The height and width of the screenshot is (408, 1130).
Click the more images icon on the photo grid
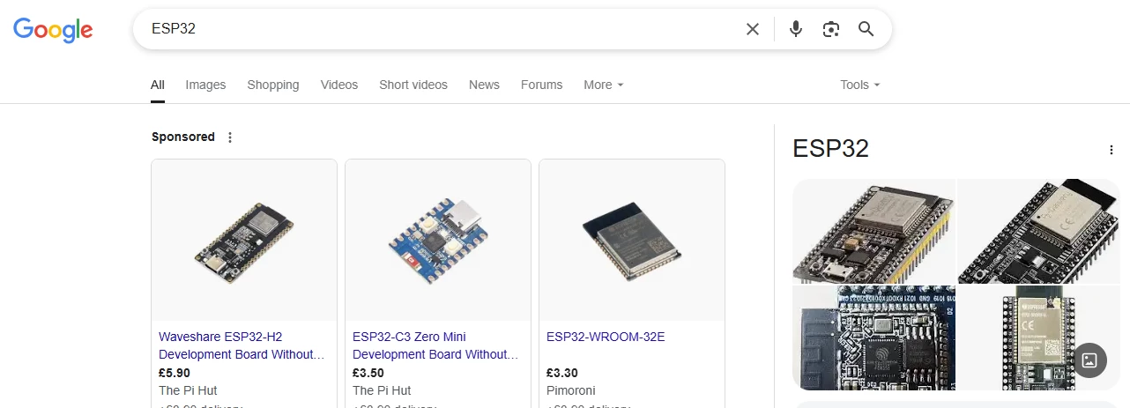click(x=1089, y=360)
